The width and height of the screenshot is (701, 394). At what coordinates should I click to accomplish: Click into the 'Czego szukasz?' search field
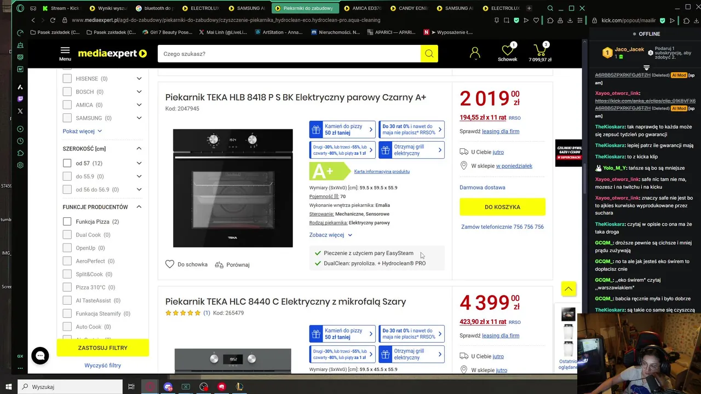pyautogui.click(x=289, y=54)
